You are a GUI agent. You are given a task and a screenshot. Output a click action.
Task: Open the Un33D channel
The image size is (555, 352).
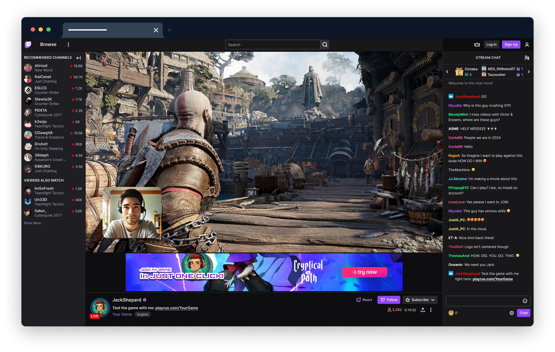click(x=53, y=202)
